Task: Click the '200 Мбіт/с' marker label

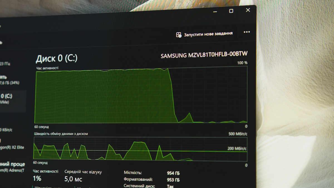Action: coord(237,149)
